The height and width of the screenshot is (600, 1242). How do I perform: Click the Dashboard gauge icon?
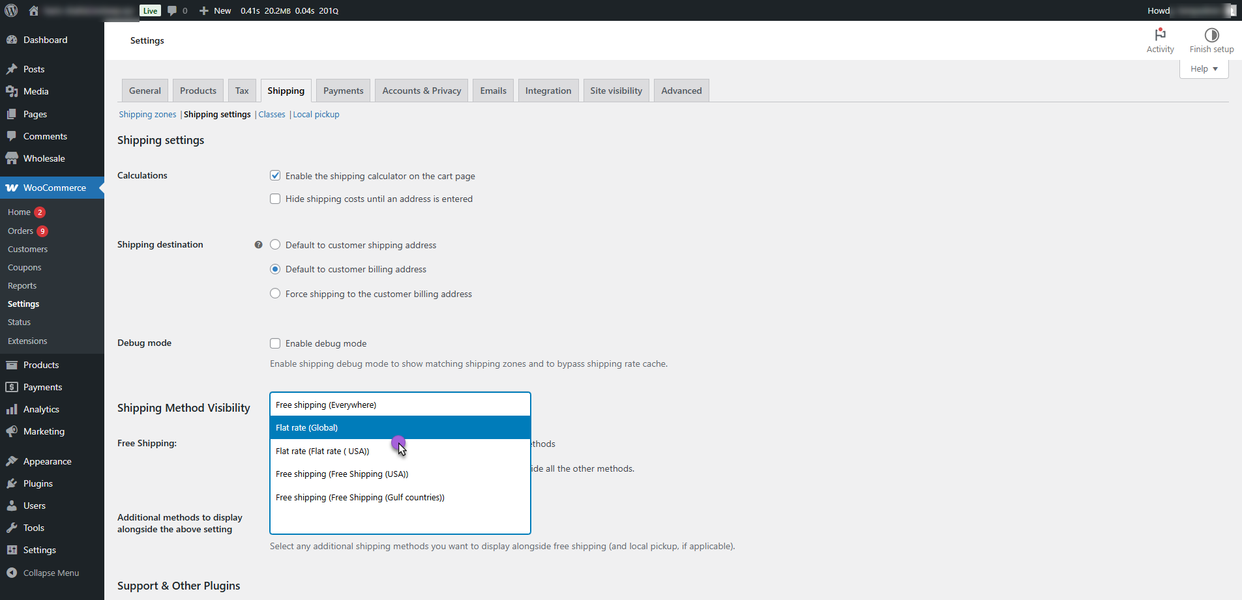click(x=12, y=40)
